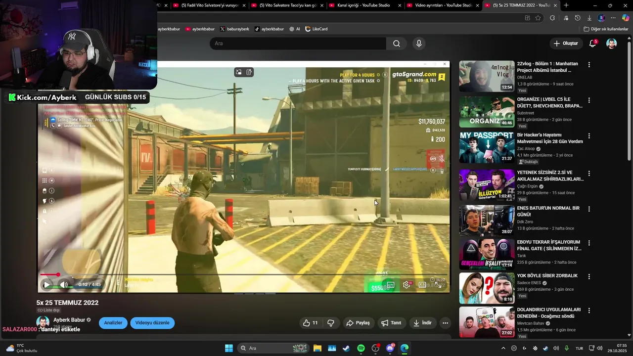The height and width of the screenshot is (356, 633).
Task: Open the weather widget 11°C Çok bulutlu
Action: coord(21,348)
